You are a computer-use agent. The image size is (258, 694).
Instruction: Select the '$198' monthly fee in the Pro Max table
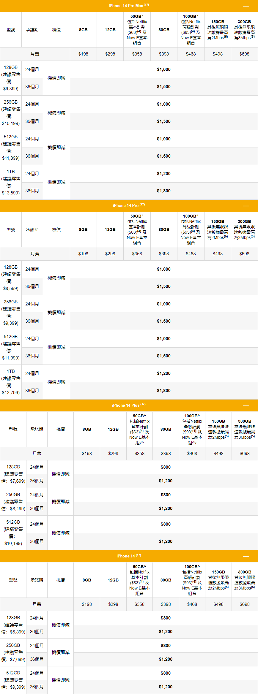point(83,54)
